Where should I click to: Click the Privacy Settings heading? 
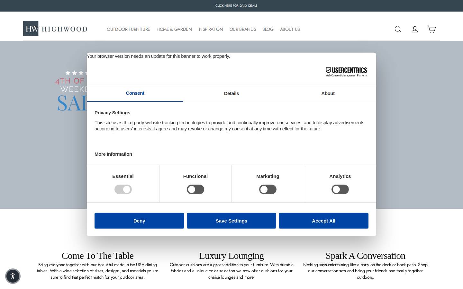click(x=112, y=113)
